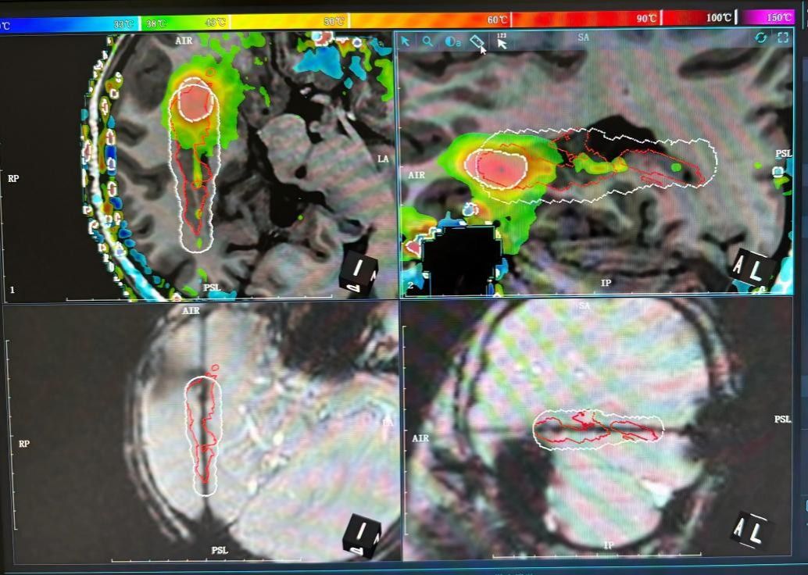Click orientation cube in bottom-left view
808x575 pixels.
pos(363,535)
